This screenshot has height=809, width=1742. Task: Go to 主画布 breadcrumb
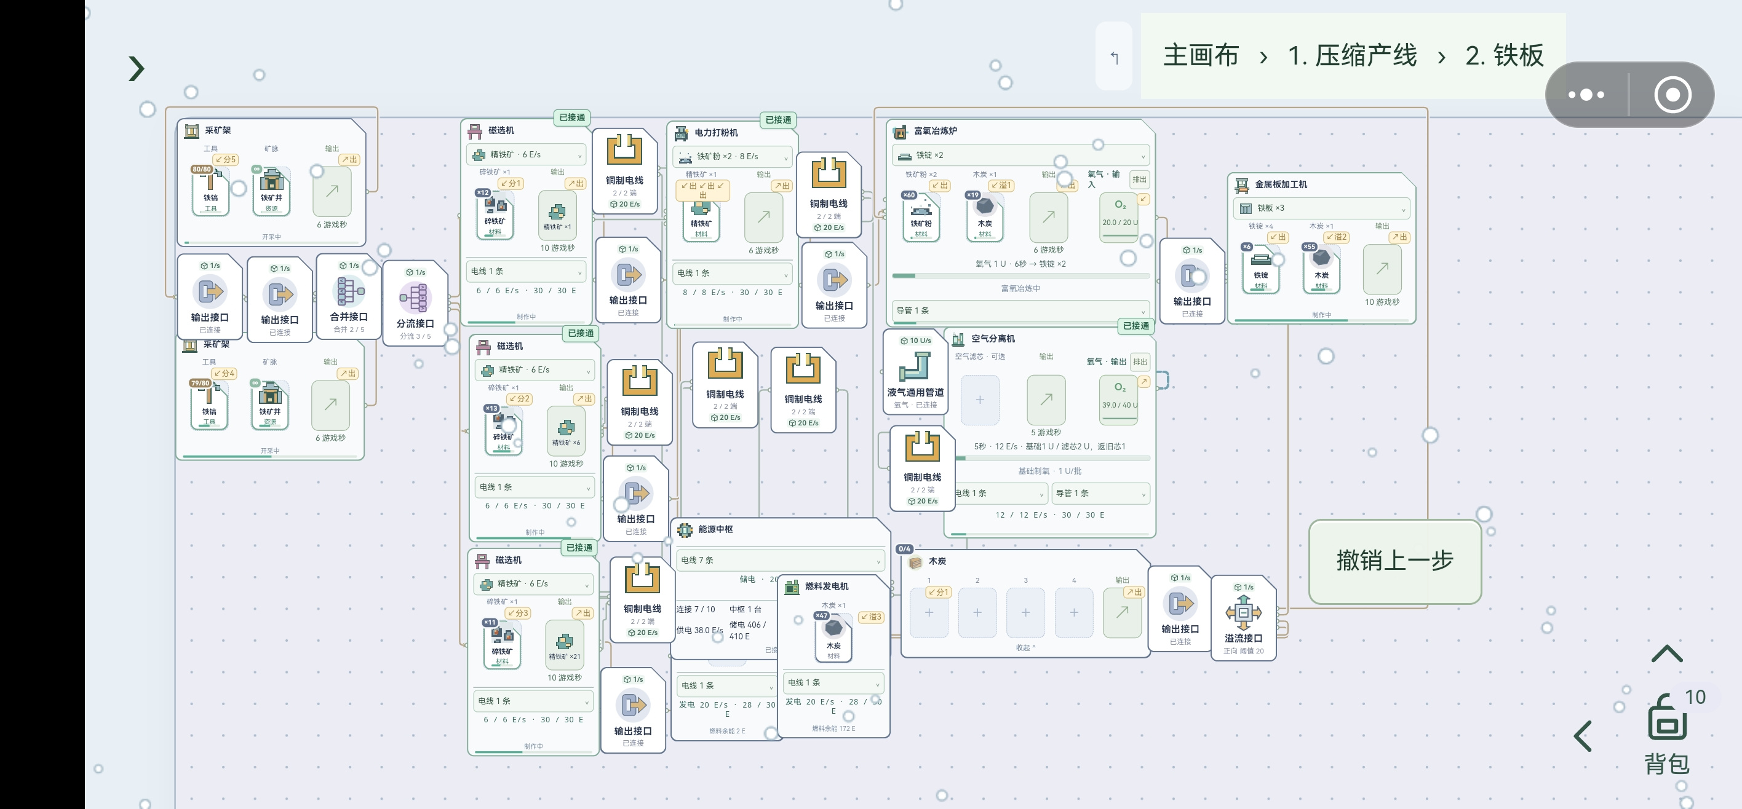click(1201, 55)
